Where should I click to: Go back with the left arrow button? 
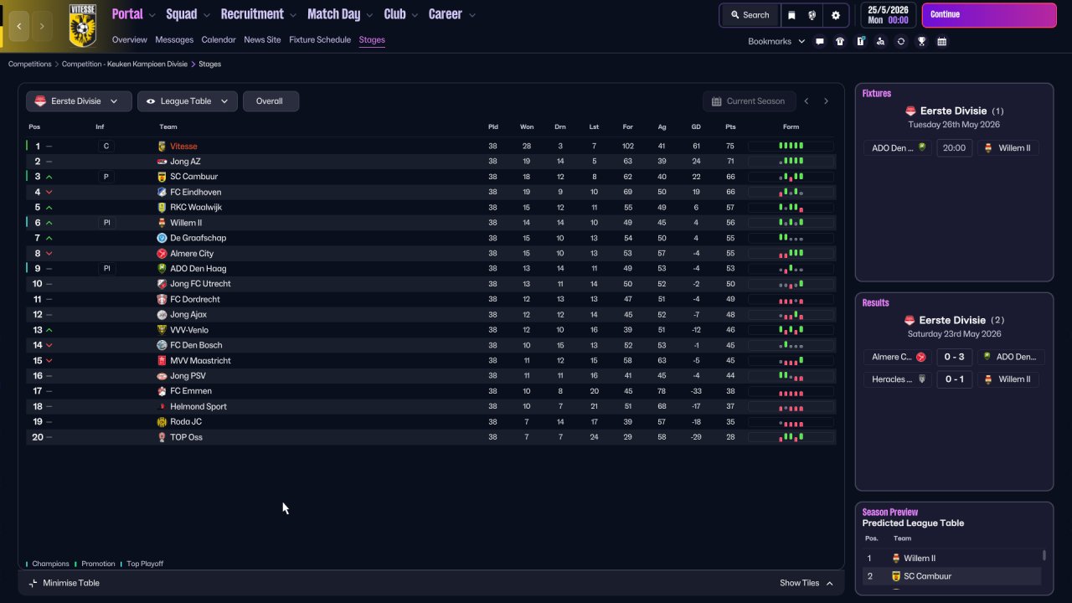pyautogui.click(x=18, y=26)
